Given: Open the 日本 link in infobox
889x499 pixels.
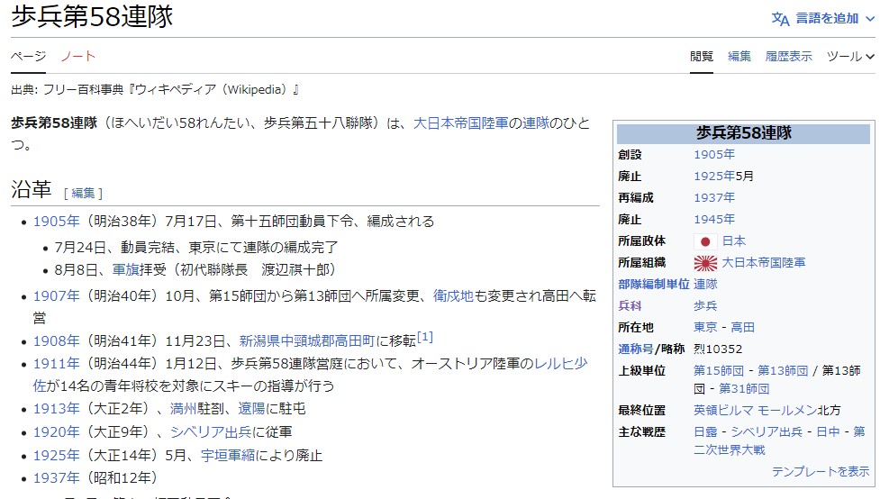Looking at the screenshot, I should (x=734, y=241).
